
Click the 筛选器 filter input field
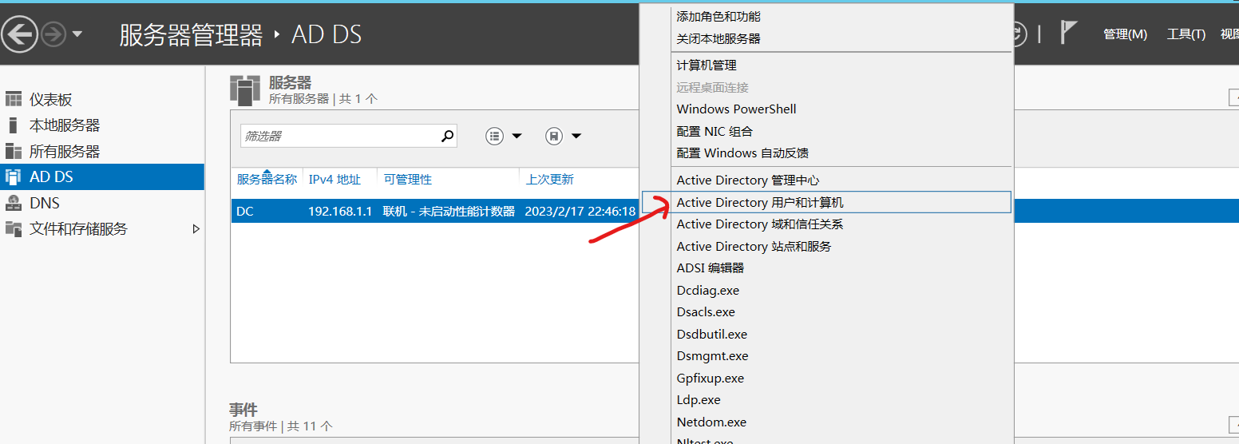click(x=339, y=137)
